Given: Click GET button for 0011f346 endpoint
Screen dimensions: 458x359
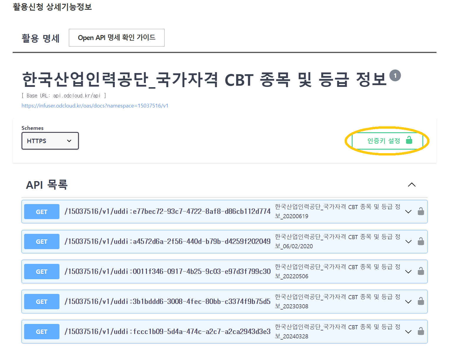Looking at the screenshot, I should (42, 272).
